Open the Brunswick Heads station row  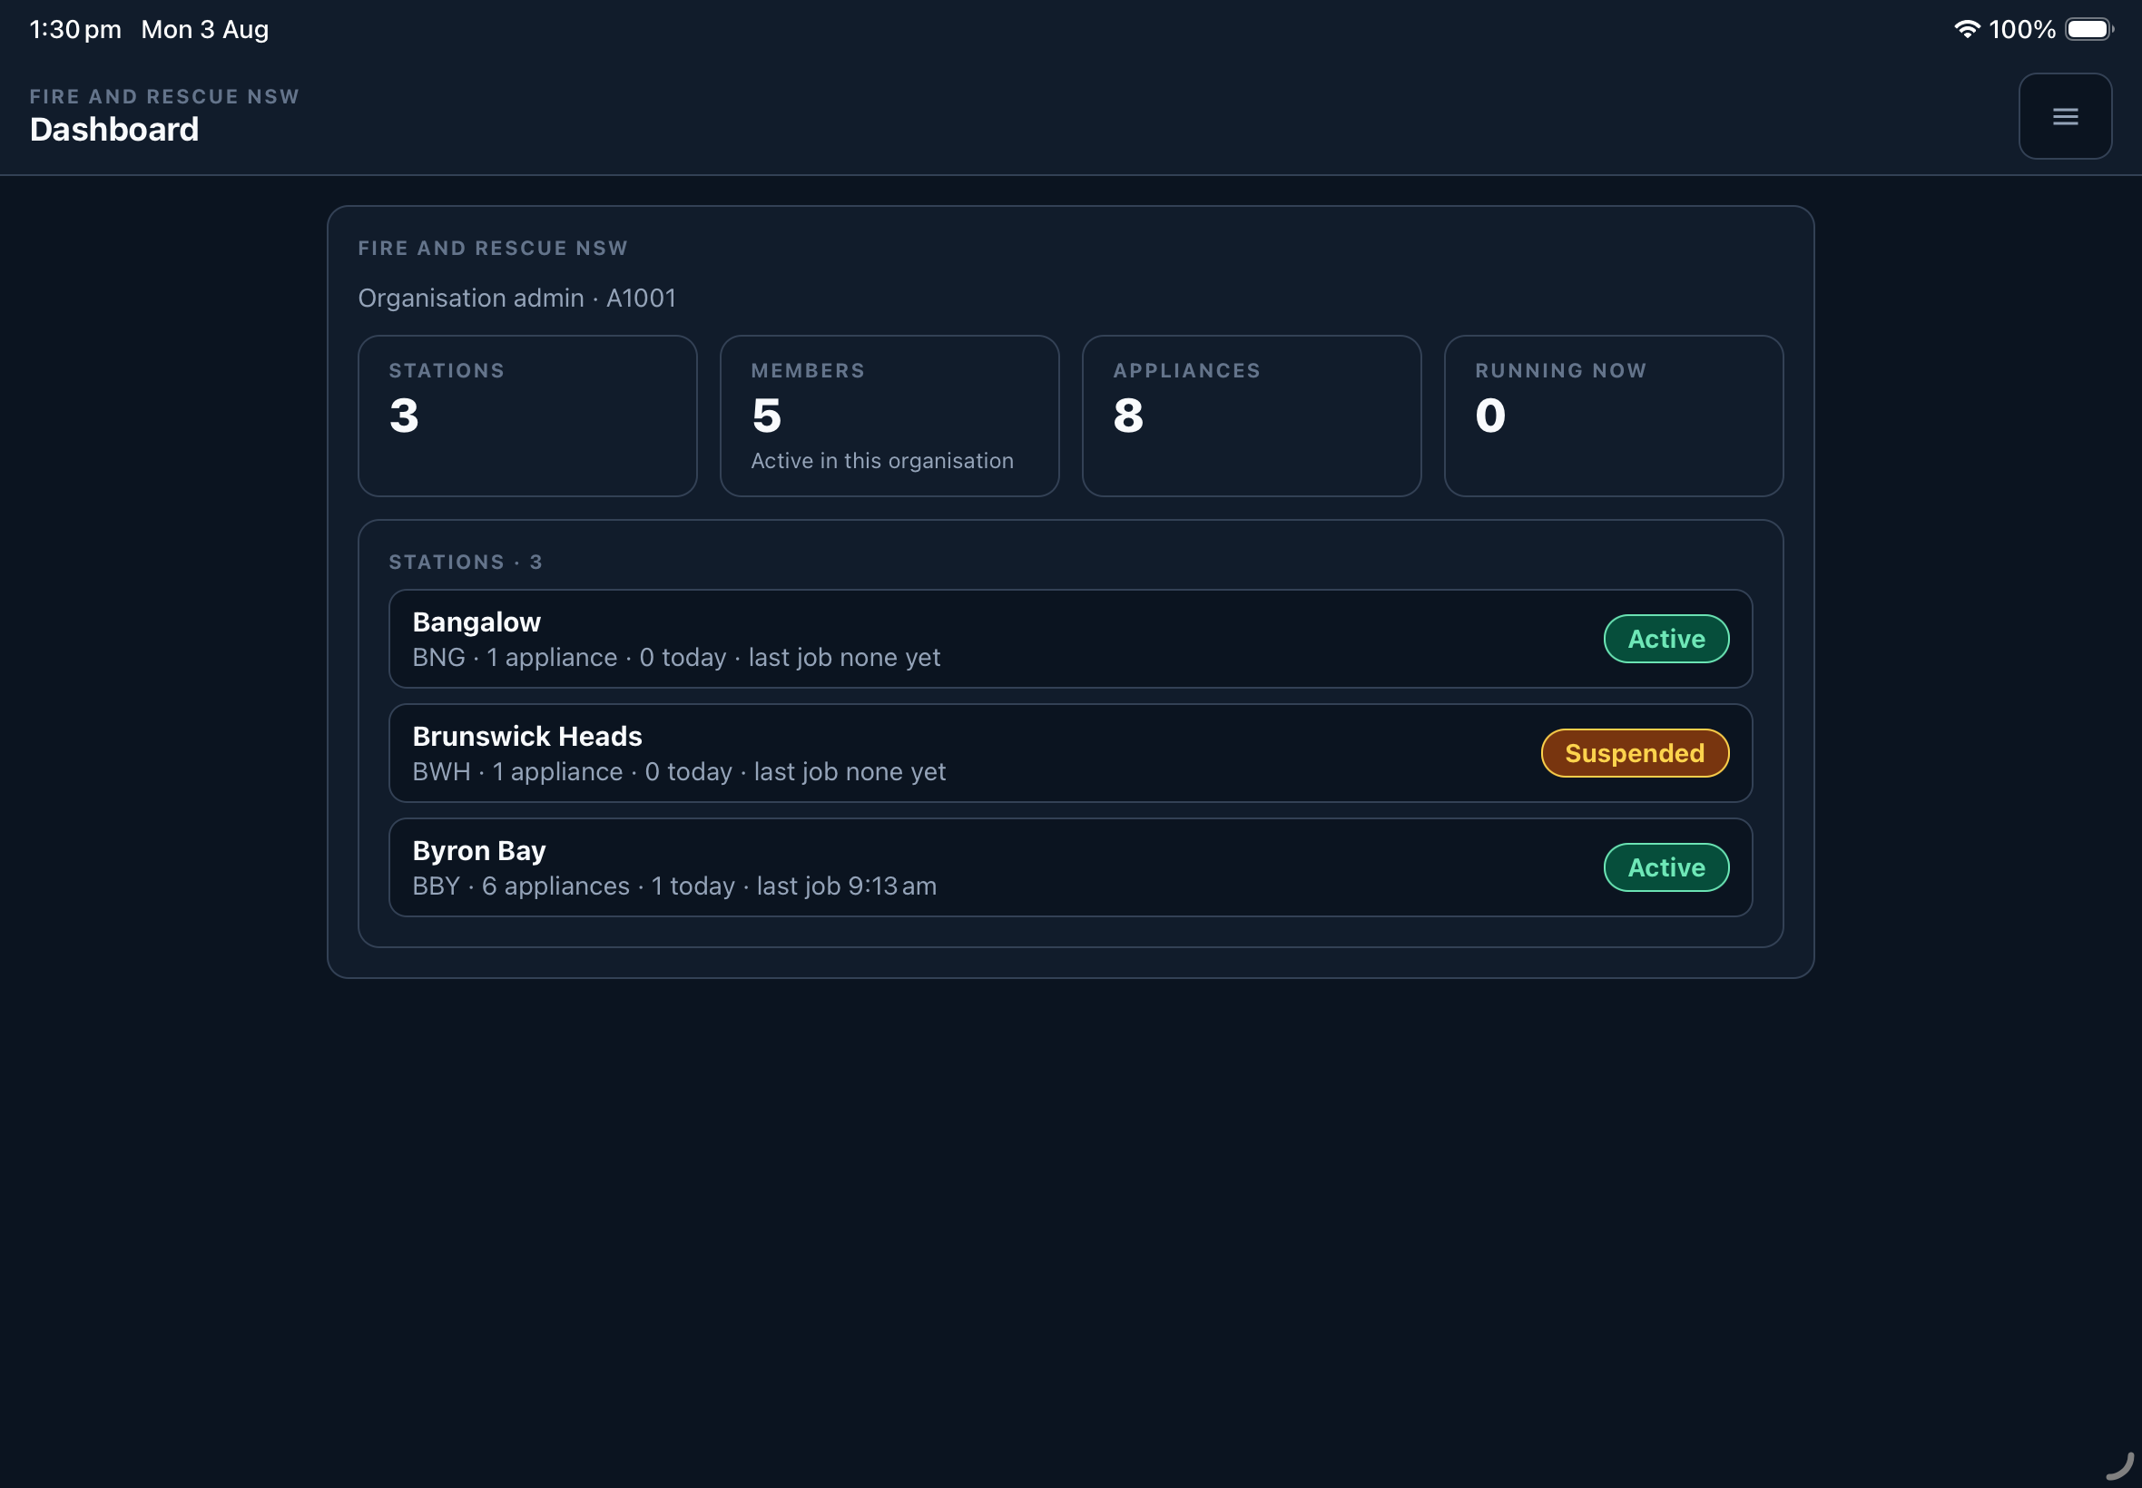click(1069, 753)
